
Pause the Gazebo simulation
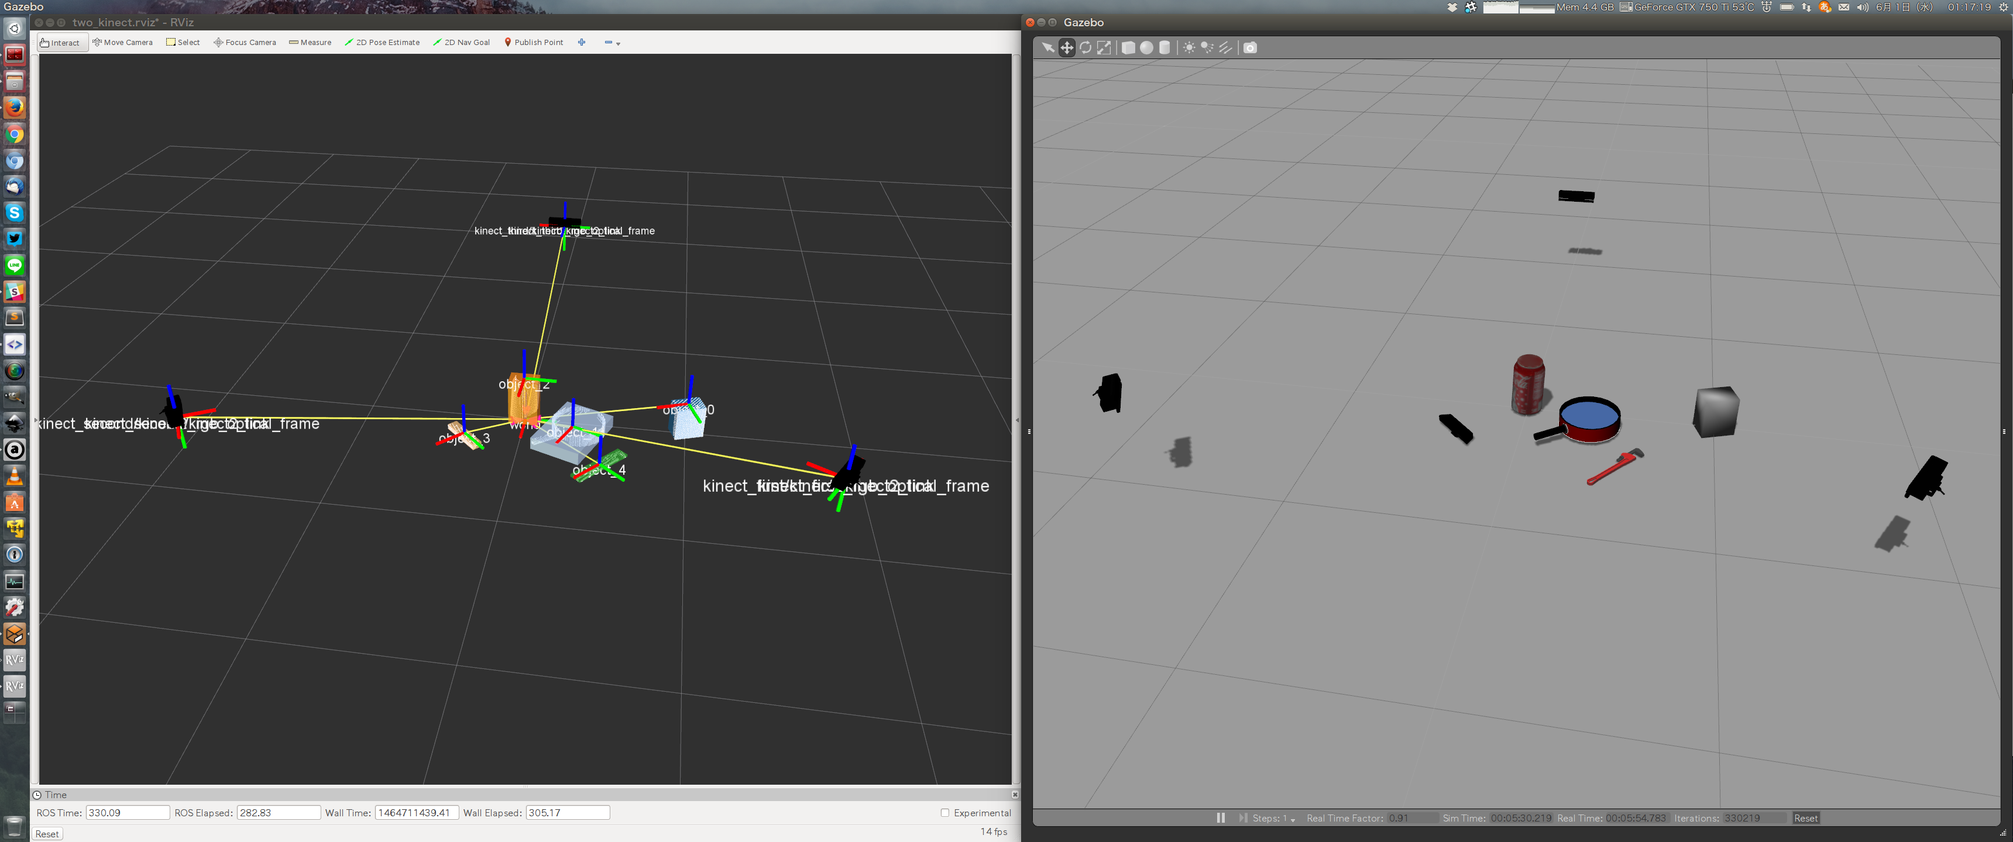pos(1221,818)
